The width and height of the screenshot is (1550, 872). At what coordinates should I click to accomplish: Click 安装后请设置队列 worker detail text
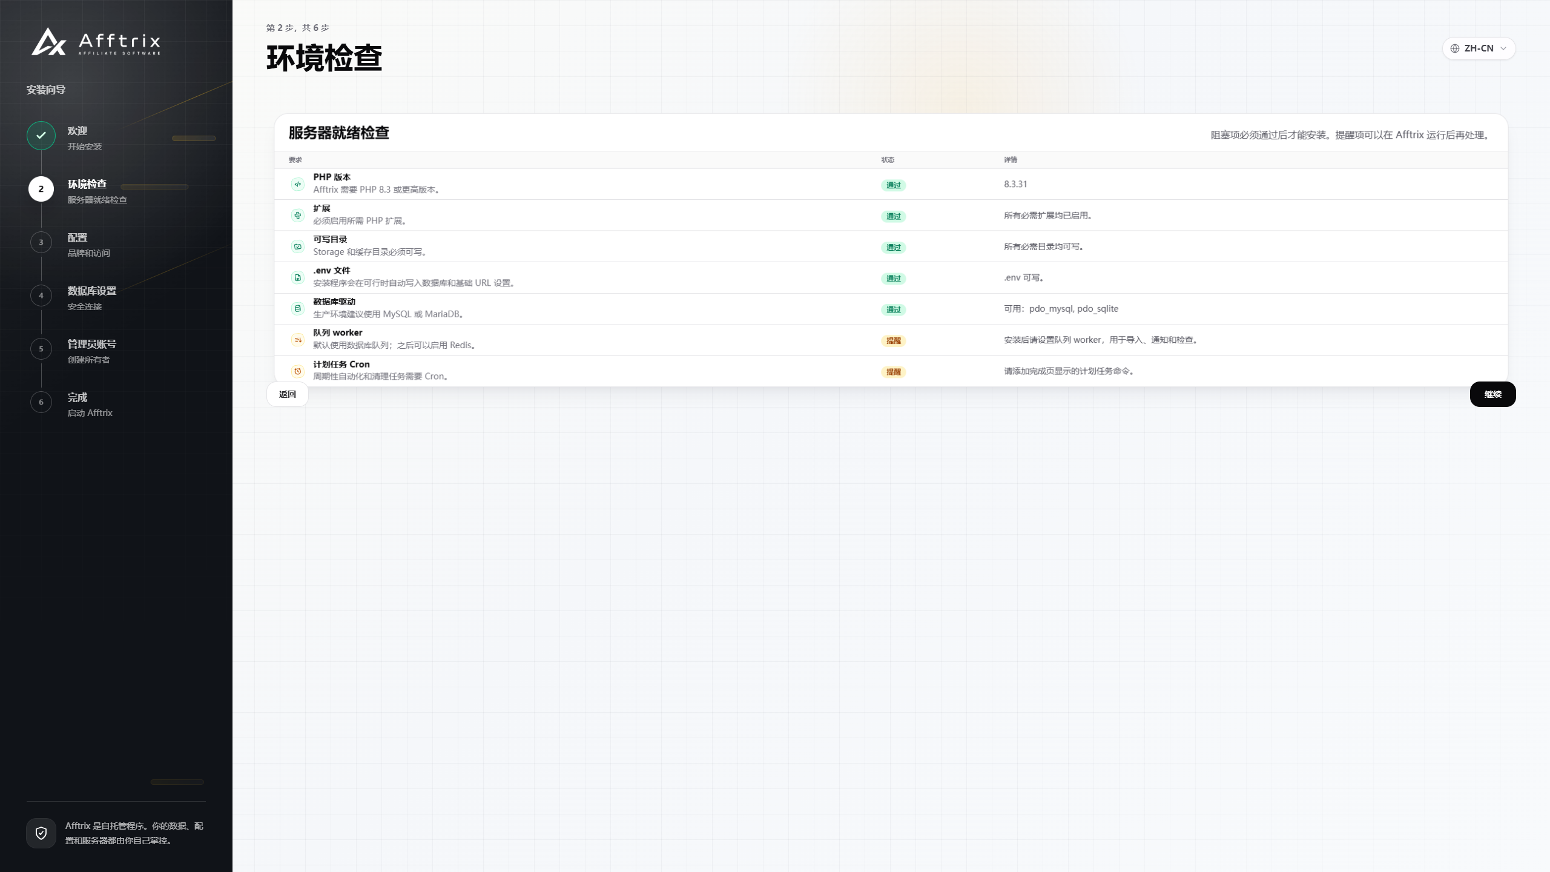(1101, 340)
